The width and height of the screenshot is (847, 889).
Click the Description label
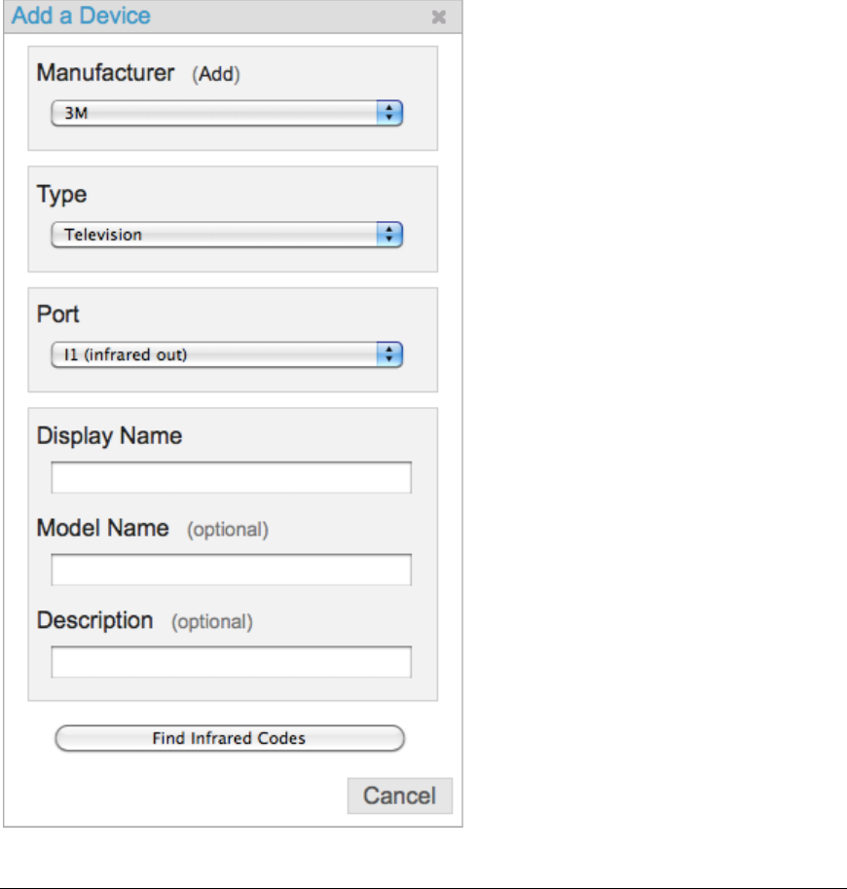click(x=94, y=621)
